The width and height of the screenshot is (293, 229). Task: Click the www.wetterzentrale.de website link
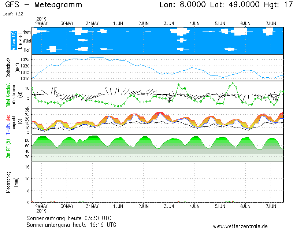240,226
